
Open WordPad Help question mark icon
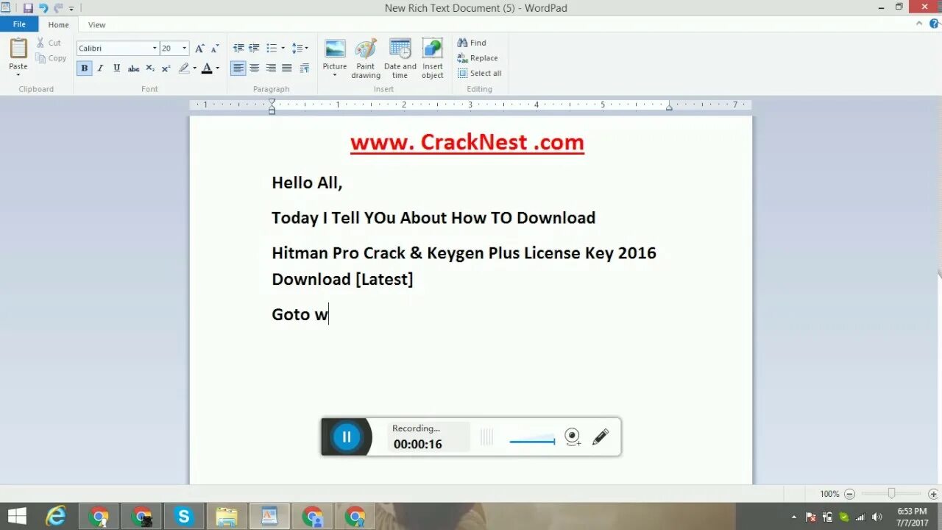(932, 24)
